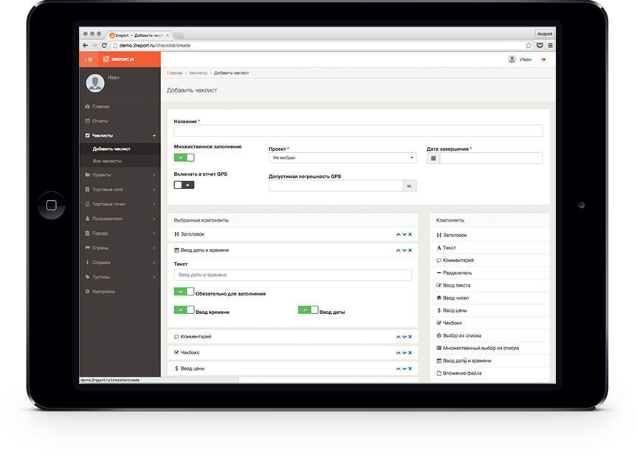Add Чекбокс from Компоненты list

point(489,323)
